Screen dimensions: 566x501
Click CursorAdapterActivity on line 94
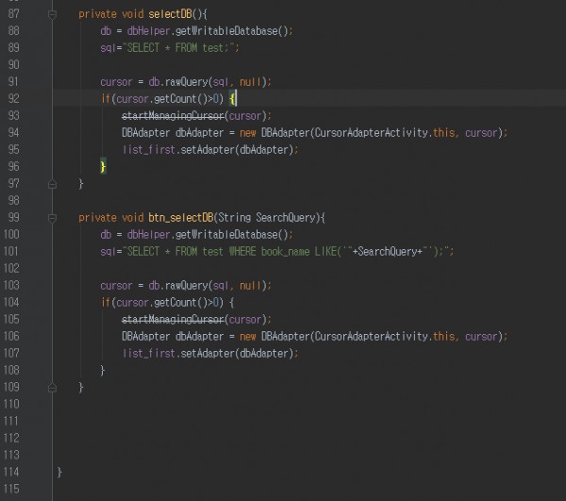(372, 133)
